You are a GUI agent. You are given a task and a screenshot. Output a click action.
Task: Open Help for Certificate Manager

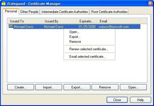pos(140,100)
